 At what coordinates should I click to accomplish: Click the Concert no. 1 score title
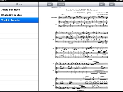coord(81,10)
